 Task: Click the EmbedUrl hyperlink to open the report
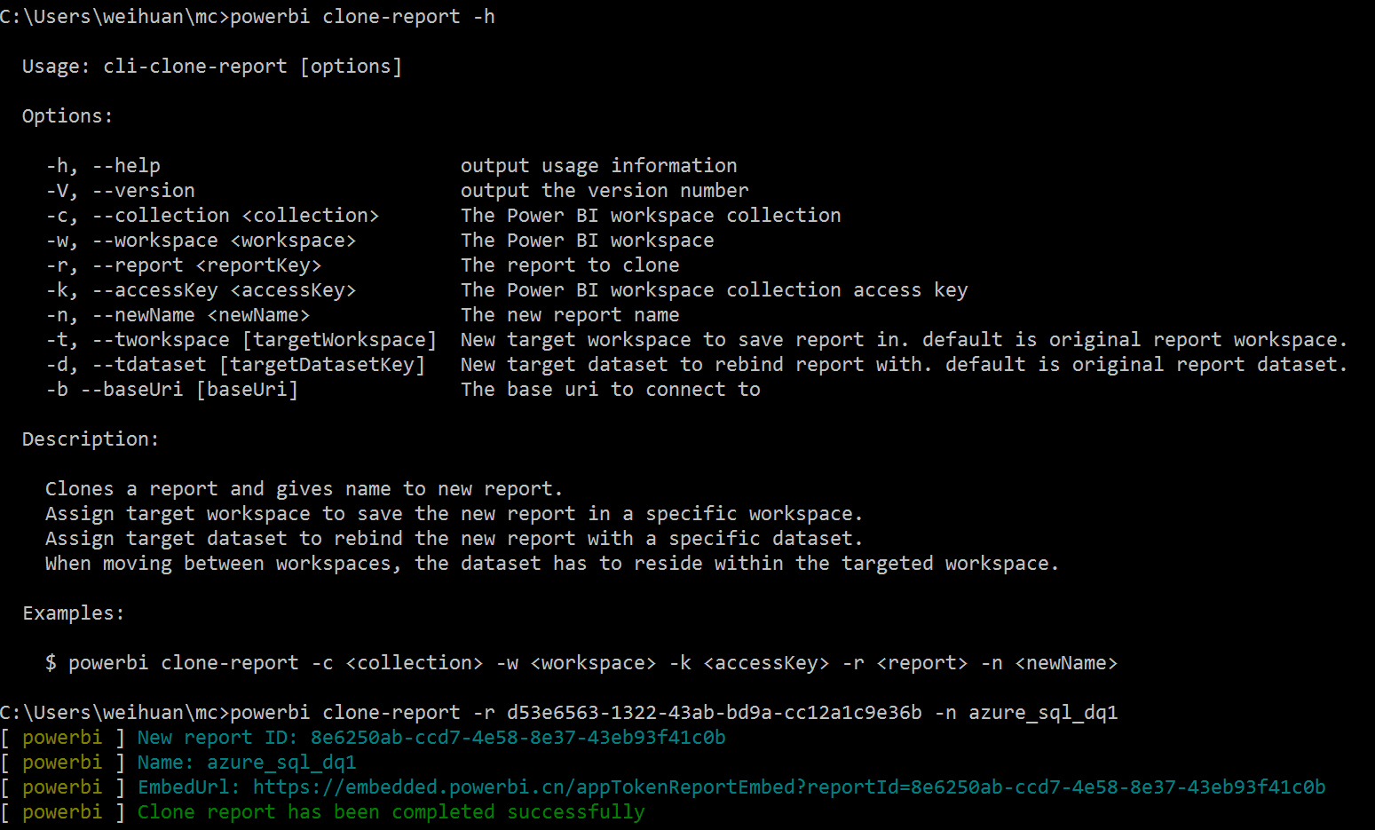click(788, 787)
